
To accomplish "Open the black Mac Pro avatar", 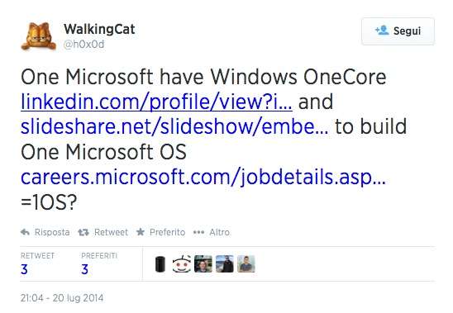I will point(160,264).
